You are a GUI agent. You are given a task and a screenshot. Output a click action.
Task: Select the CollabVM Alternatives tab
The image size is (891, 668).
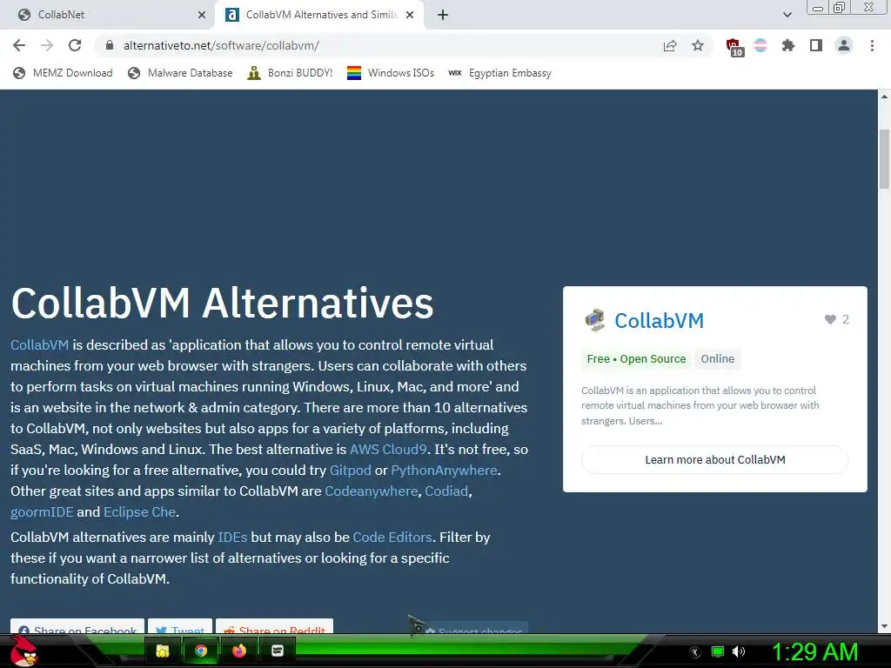320,15
